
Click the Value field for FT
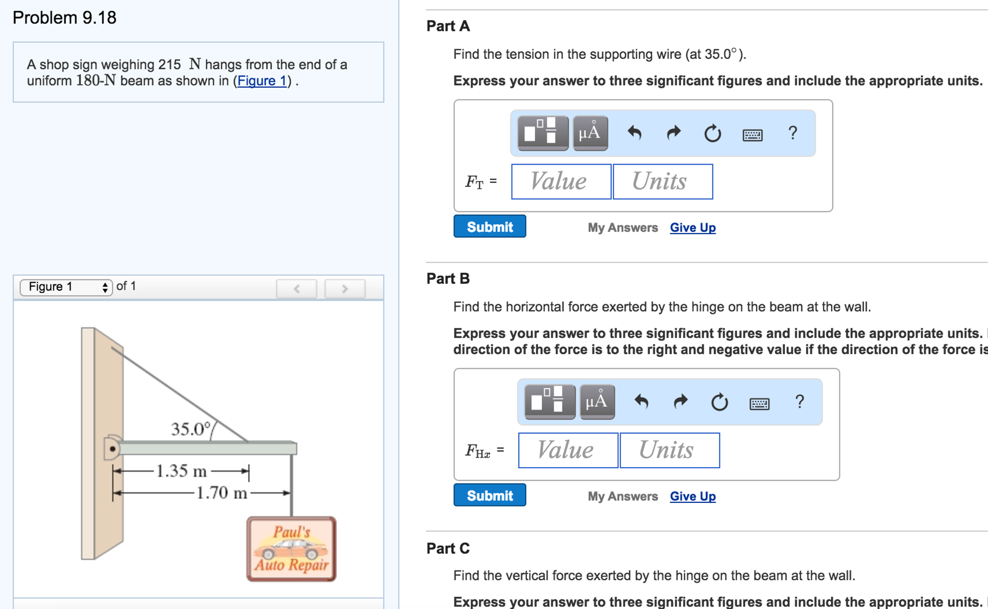560,181
